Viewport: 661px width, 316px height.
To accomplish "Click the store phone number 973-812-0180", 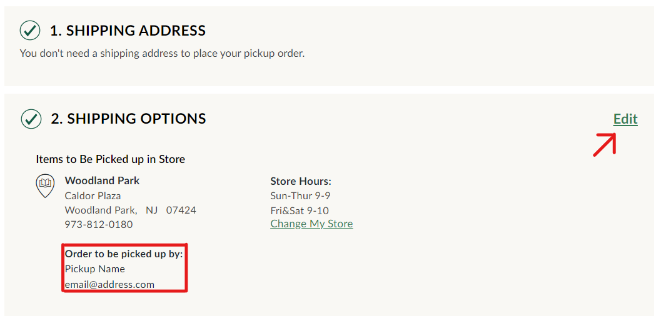I will 99,225.
